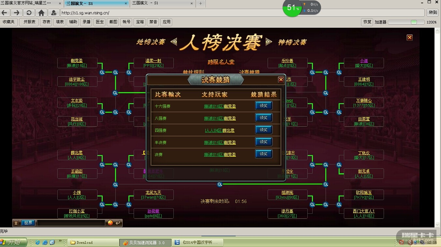Open a new browser tab

200,3
